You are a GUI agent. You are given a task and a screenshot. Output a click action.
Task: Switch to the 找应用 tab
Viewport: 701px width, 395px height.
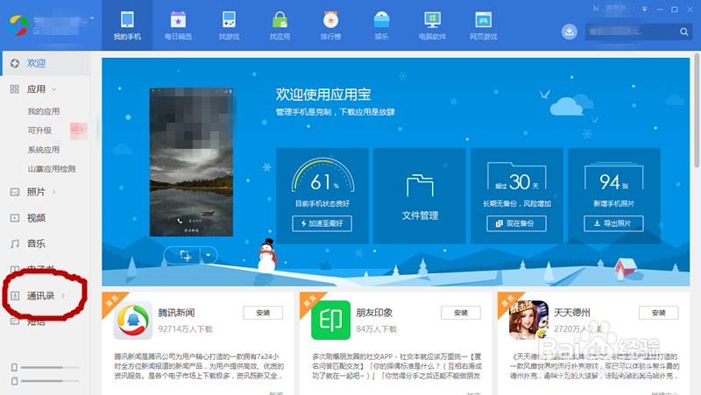280,25
